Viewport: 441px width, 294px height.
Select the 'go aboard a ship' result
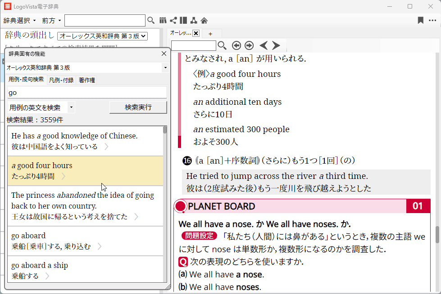(85, 270)
